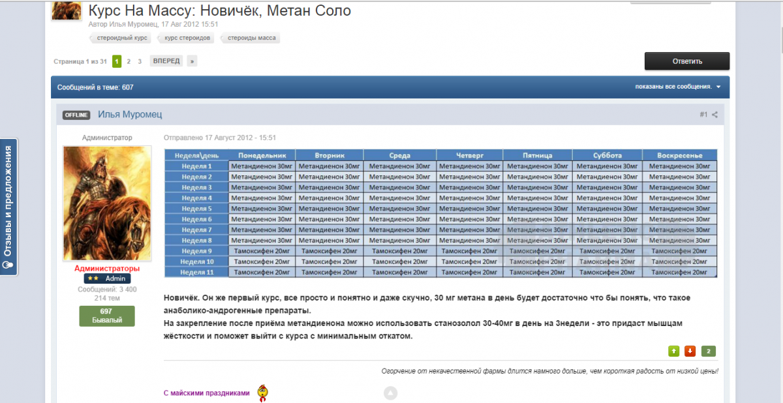Click the green upvote arrow on the post
The width and height of the screenshot is (783, 403).
click(x=673, y=351)
